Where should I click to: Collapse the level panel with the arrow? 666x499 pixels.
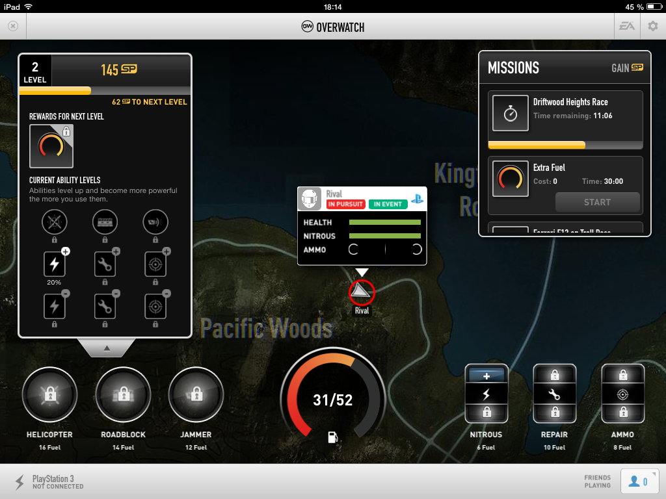[x=107, y=348]
